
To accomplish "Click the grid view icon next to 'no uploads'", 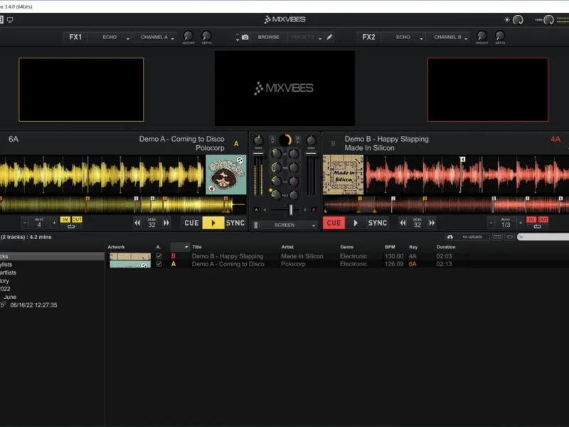I will coord(497,237).
